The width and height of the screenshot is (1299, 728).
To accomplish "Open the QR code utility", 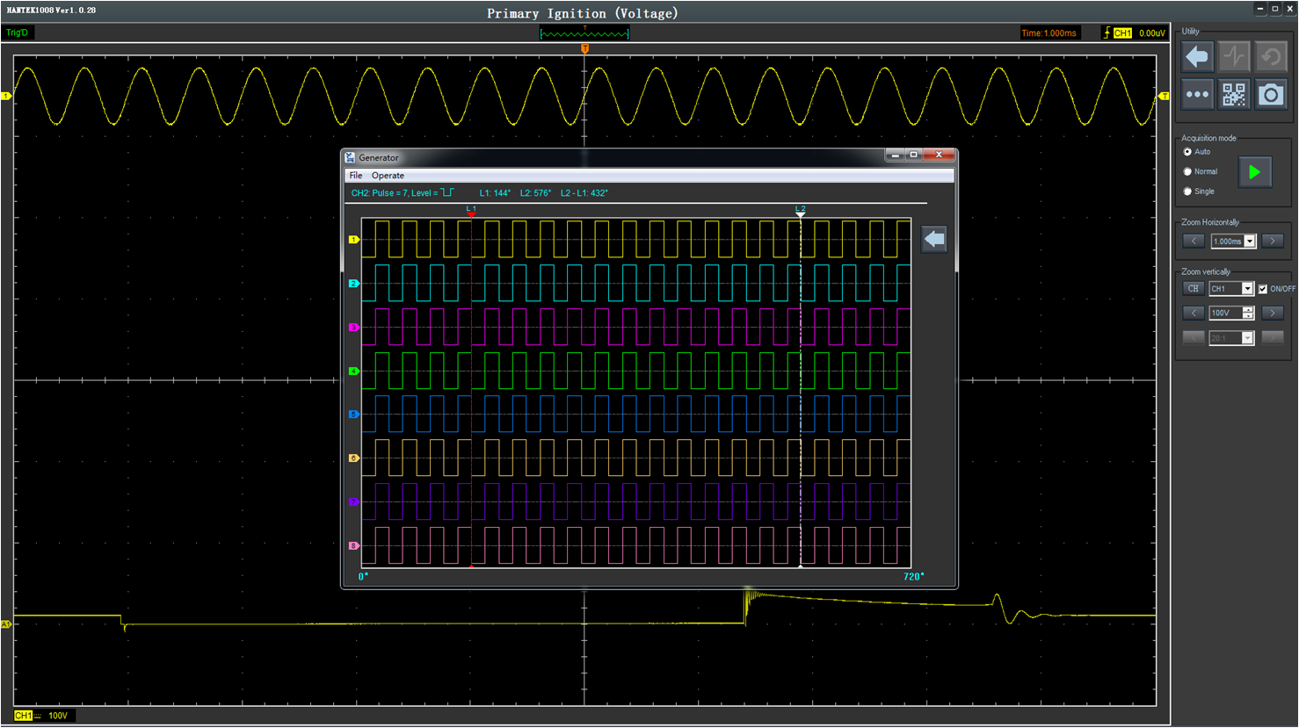I will [1234, 95].
